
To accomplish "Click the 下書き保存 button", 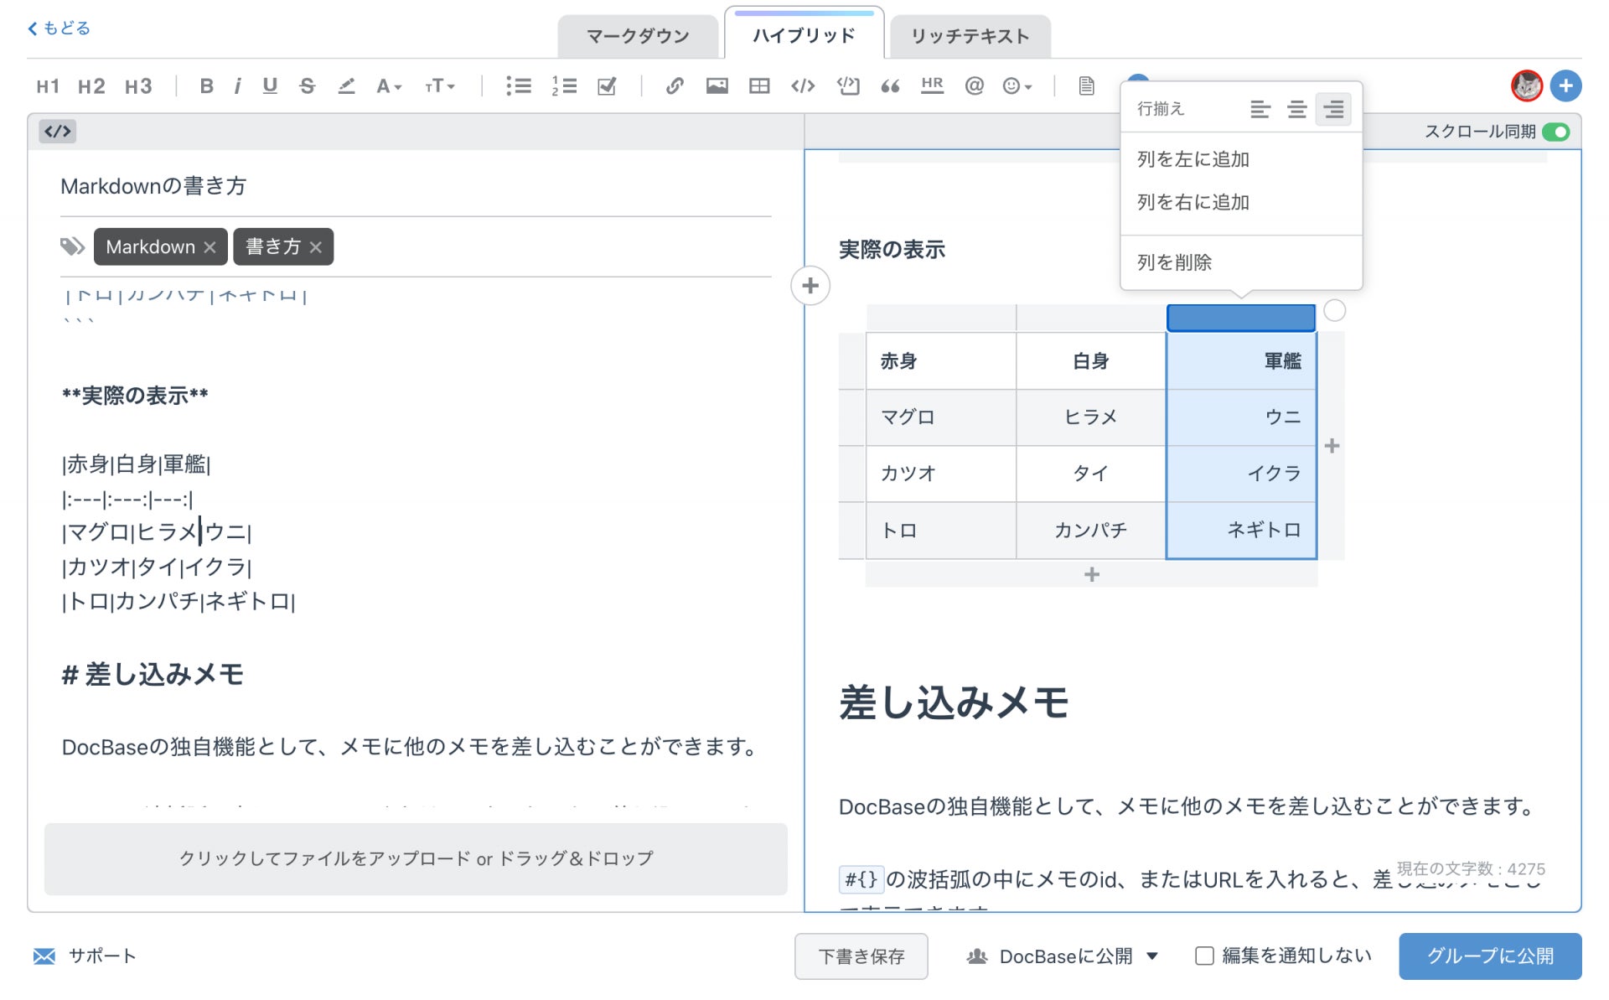I will [861, 956].
